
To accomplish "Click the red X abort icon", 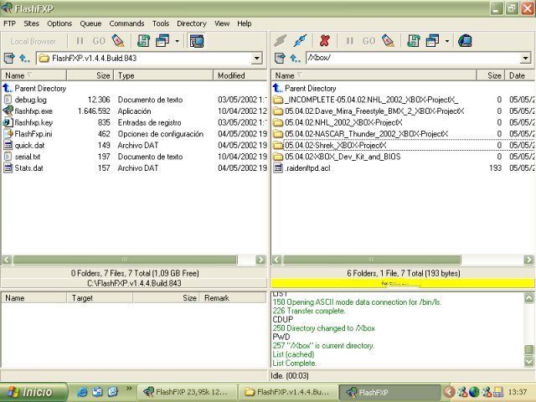I will 324,40.
